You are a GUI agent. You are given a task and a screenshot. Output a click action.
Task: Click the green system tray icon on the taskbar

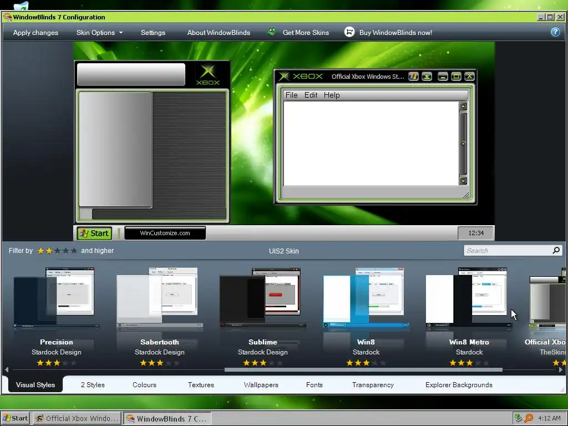pos(519,418)
